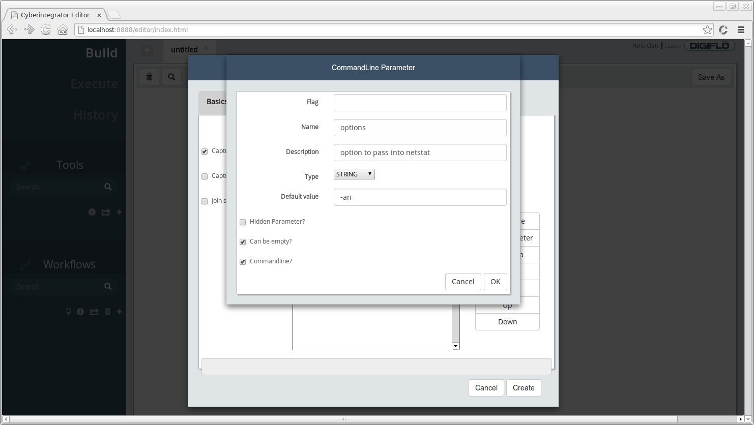
Task: Click the list box scroll-down arrow
Action: [455, 346]
